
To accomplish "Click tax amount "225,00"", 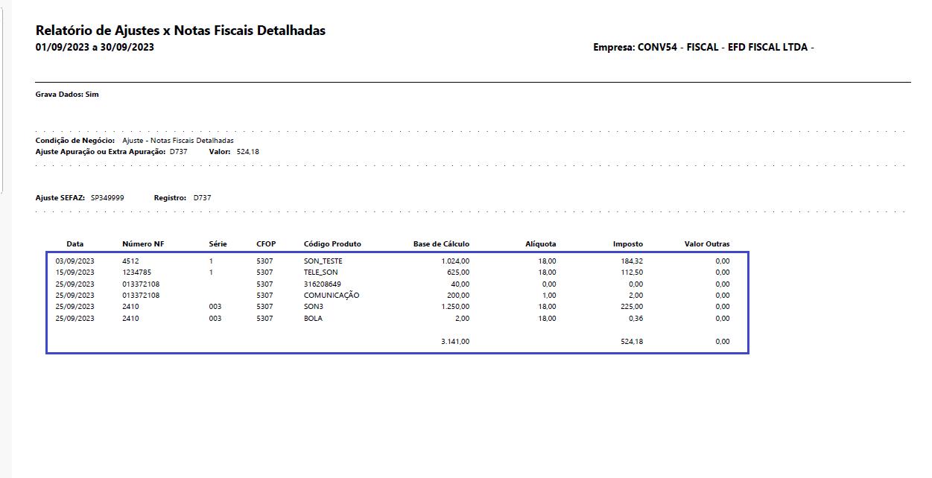I will [x=631, y=306].
